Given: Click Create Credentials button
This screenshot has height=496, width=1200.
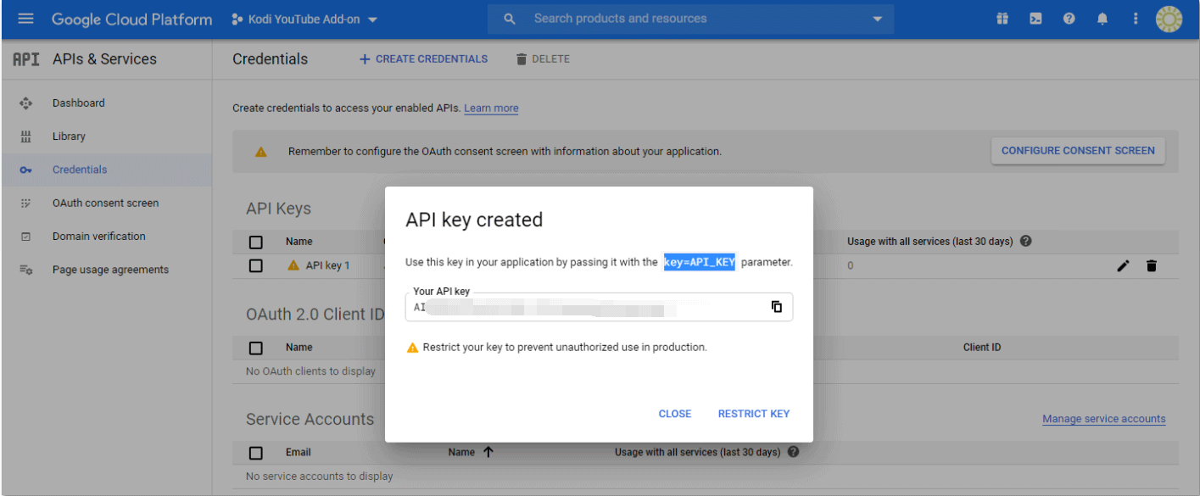Looking at the screenshot, I should pyautogui.click(x=424, y=59).
